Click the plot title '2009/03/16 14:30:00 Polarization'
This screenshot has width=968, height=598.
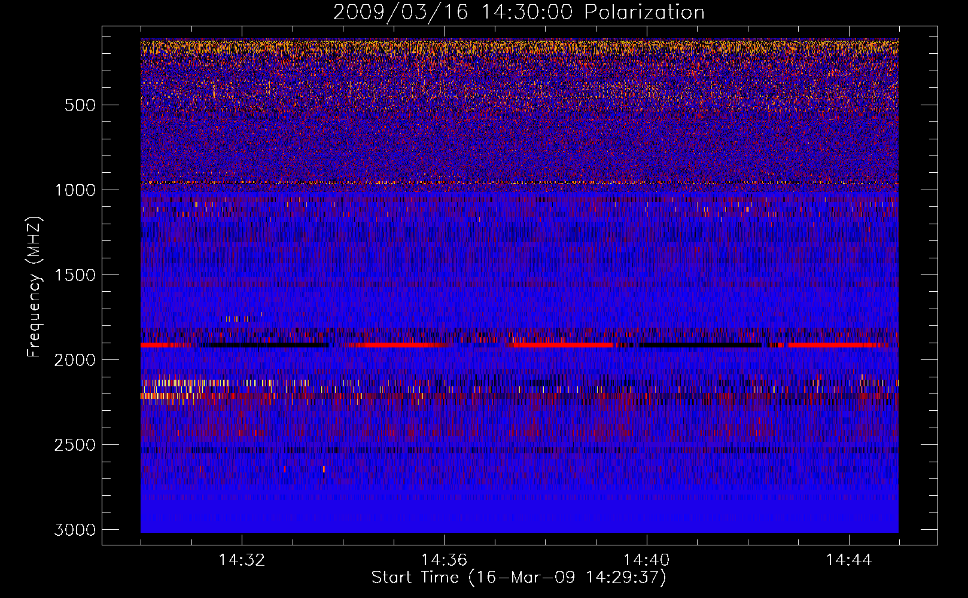(x=519, y=13)
